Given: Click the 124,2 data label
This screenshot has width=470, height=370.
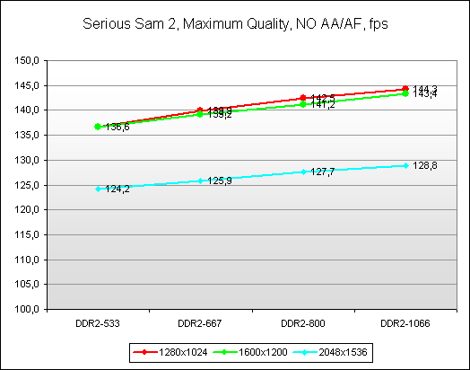Looking at the screenshot, I should [117, 189].
